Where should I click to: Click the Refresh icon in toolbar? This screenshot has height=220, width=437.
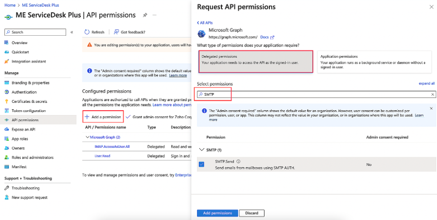87,32
